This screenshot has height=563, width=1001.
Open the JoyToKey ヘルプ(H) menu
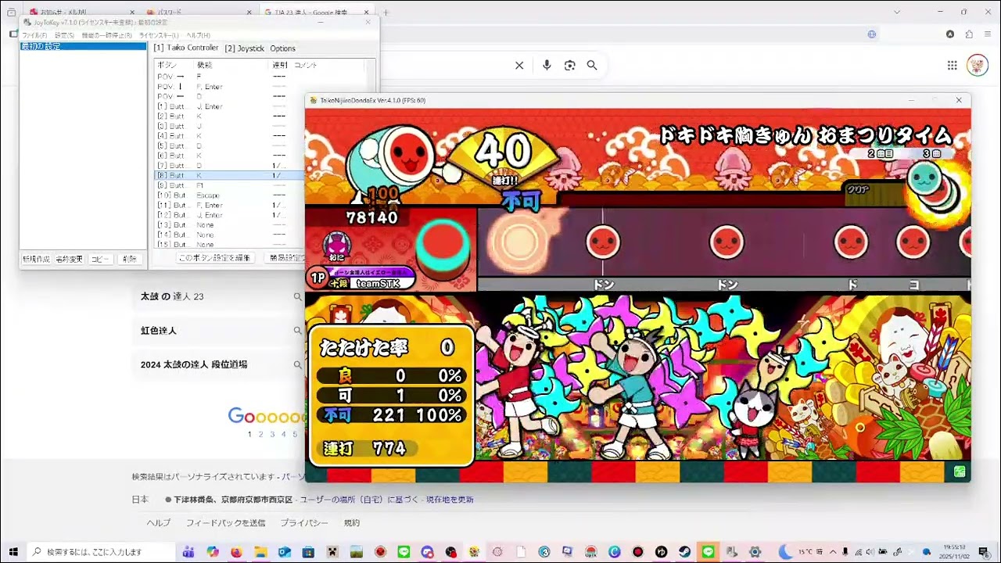(x=198, y=35)
